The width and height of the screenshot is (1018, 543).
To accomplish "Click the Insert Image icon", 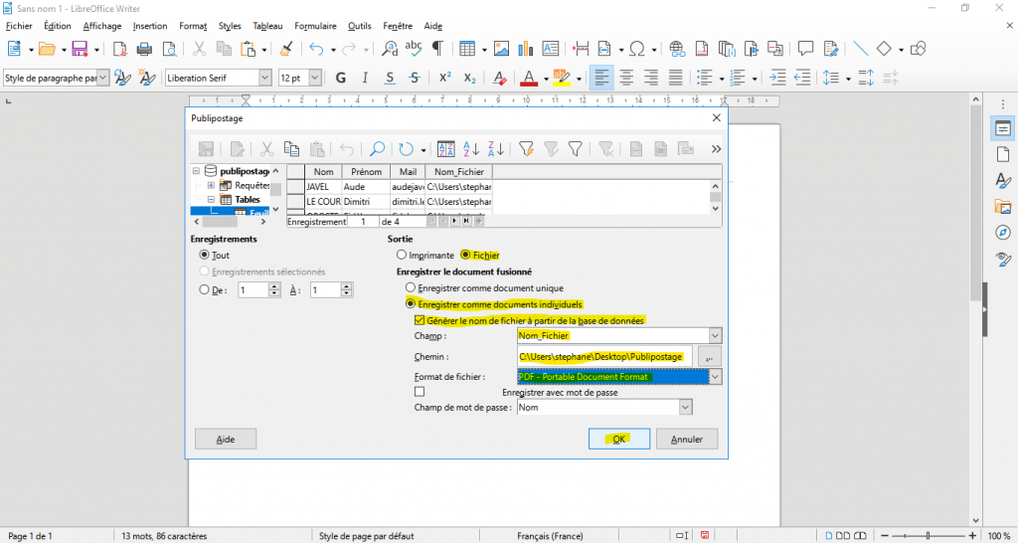I will pyautogui.click(x=501, y=49).
